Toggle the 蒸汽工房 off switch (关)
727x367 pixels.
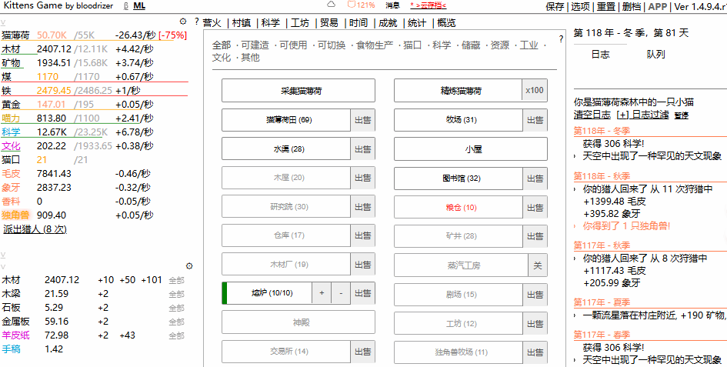[x=537, y=265]
